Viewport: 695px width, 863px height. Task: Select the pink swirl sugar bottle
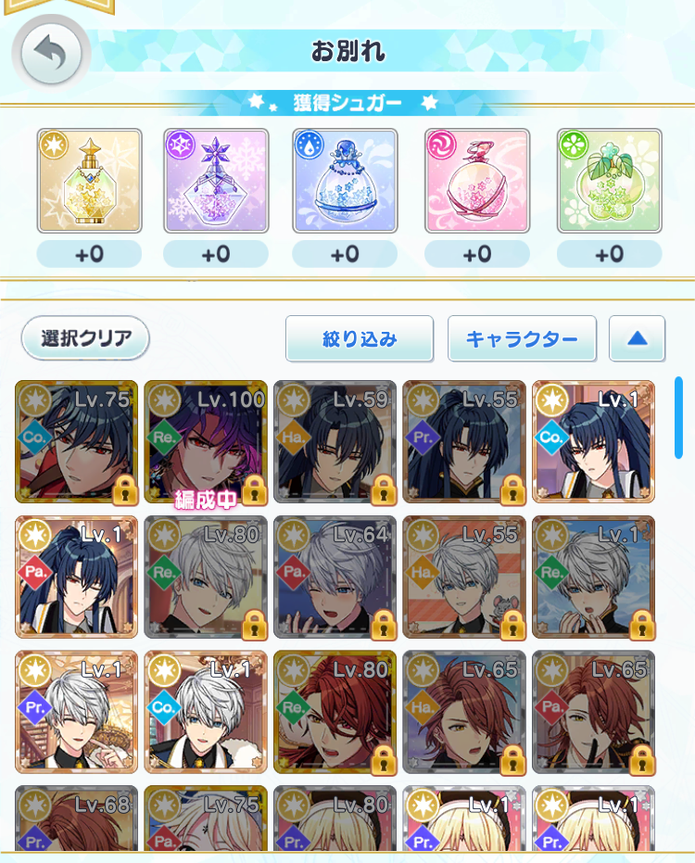[477, 181]
